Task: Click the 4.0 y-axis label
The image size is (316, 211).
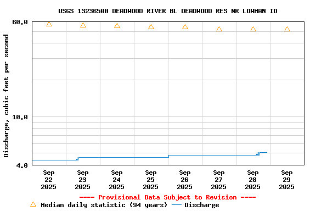Action: [22, 165]
